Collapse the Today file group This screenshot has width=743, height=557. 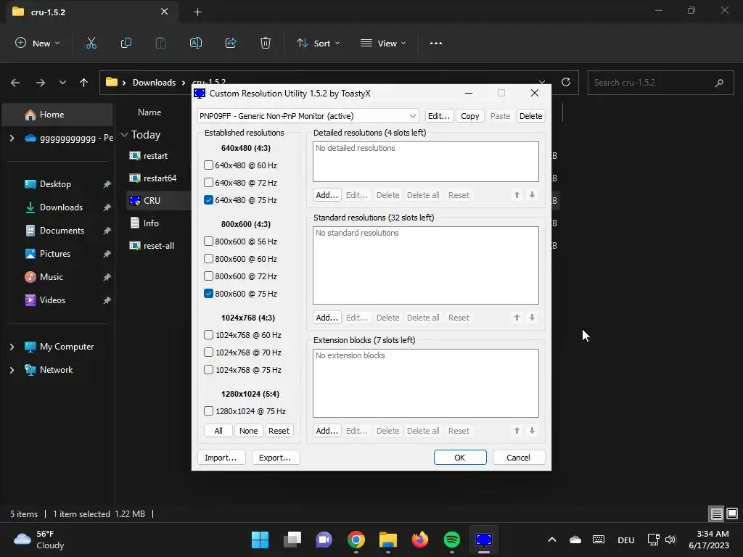click(x=124, y=135)
